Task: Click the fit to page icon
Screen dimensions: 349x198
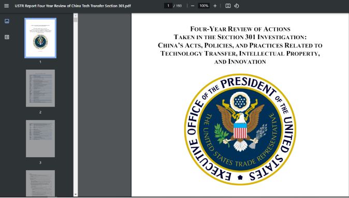Action: coord(228,6)
